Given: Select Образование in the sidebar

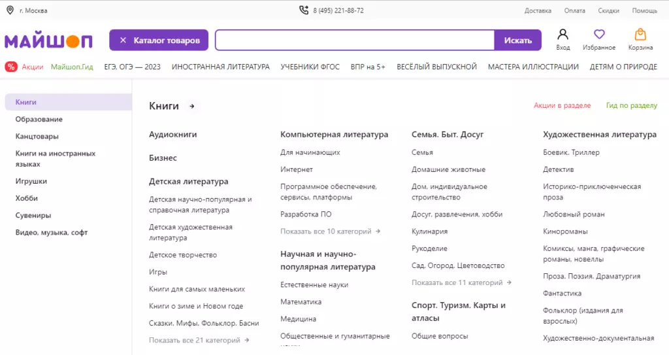Looking at the screenshot, I should [x=39, y=119].
